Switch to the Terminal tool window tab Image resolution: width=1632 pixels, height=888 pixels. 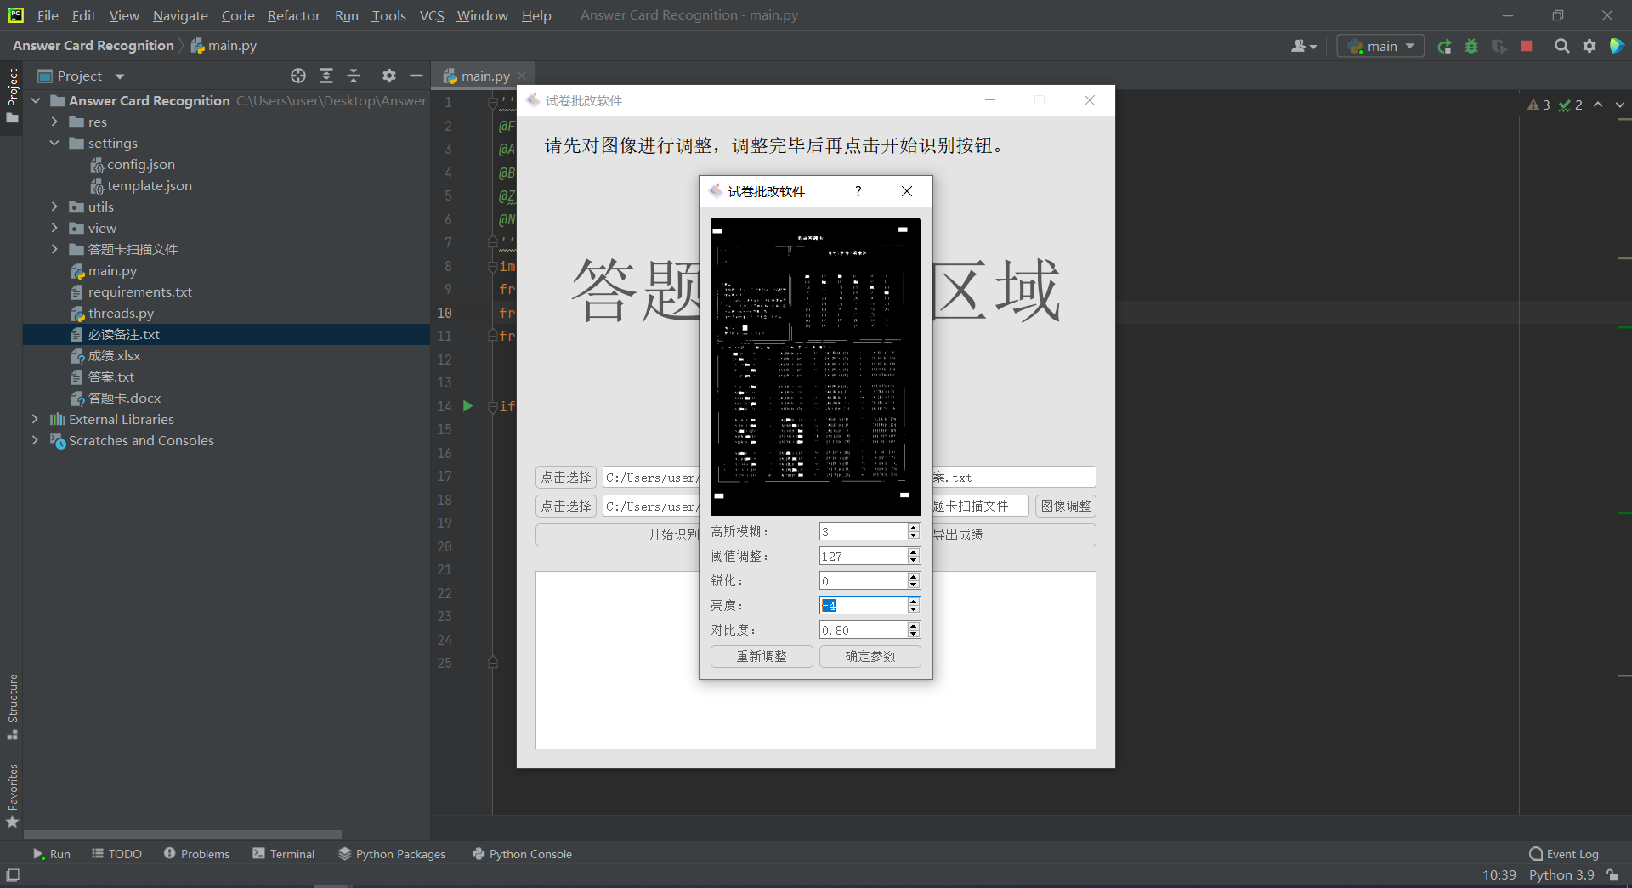point(284,854)
